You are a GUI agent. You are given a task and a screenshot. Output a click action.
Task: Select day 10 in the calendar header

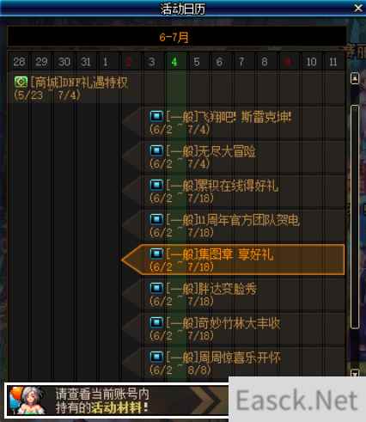click(x=311, y=62)
